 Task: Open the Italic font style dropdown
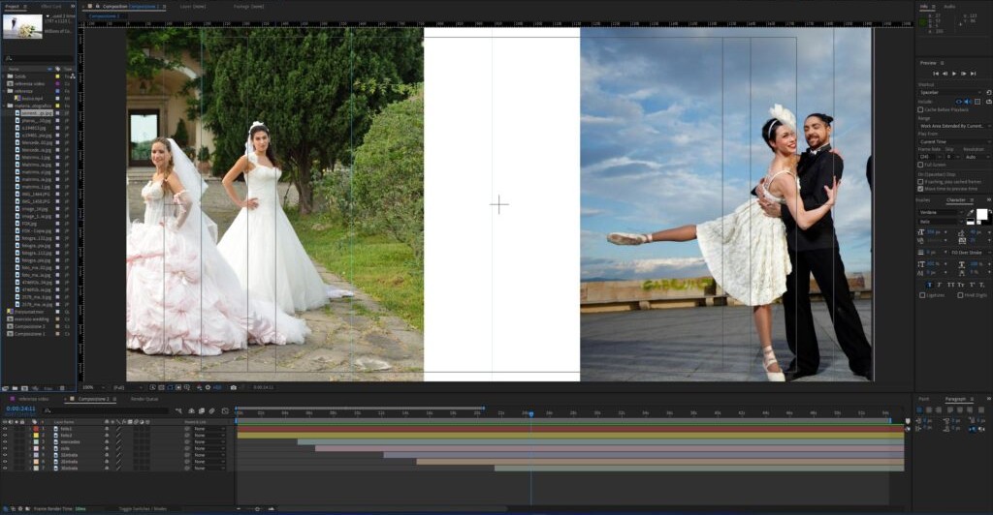(942, 222)
